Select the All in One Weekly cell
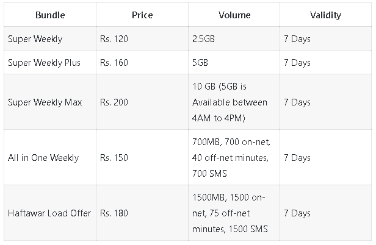The width and height of the screenshot is (376, 245). point(43,158)
